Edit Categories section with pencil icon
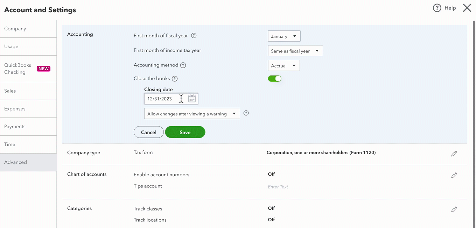 click(x=454, y=209)
